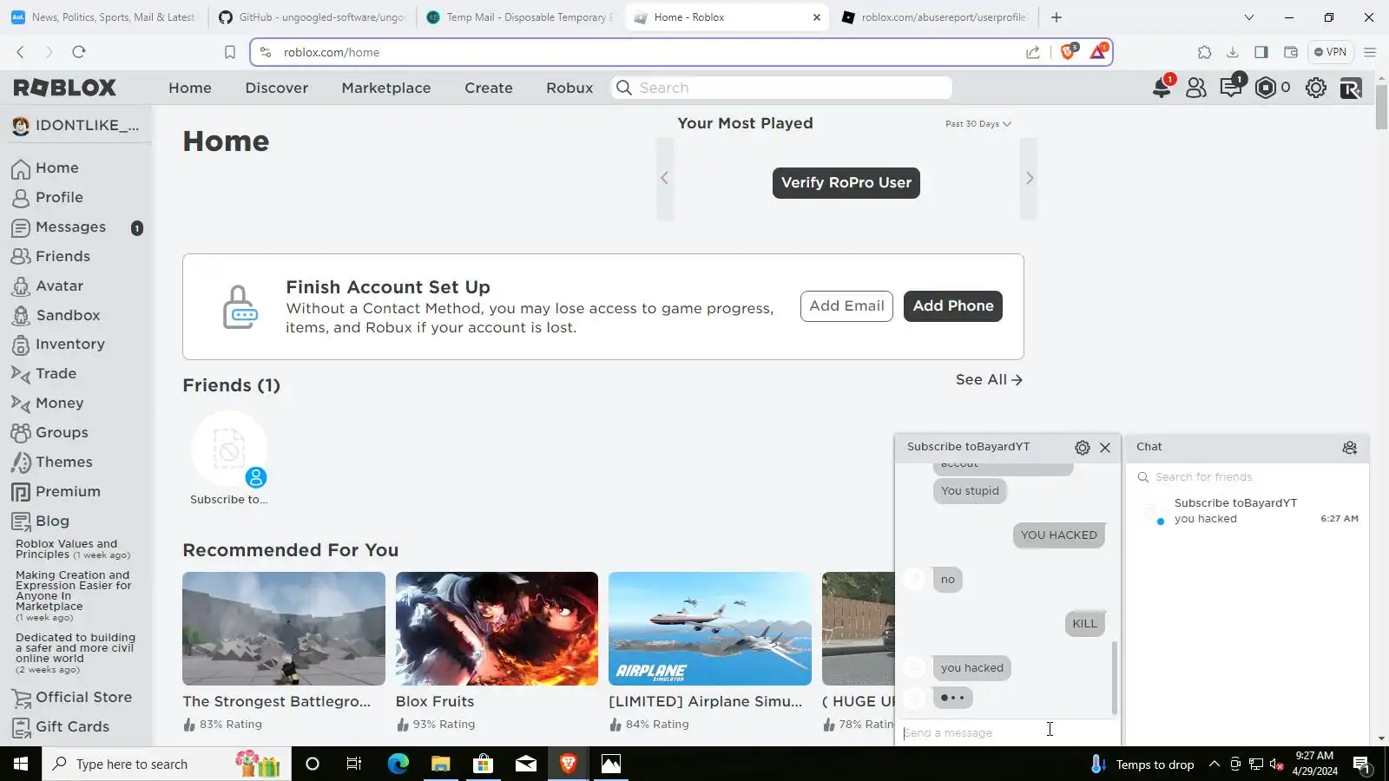Open Themes in the left sidebar
Viewport: 1389px width, 781px height.
(x=63, y=463)
